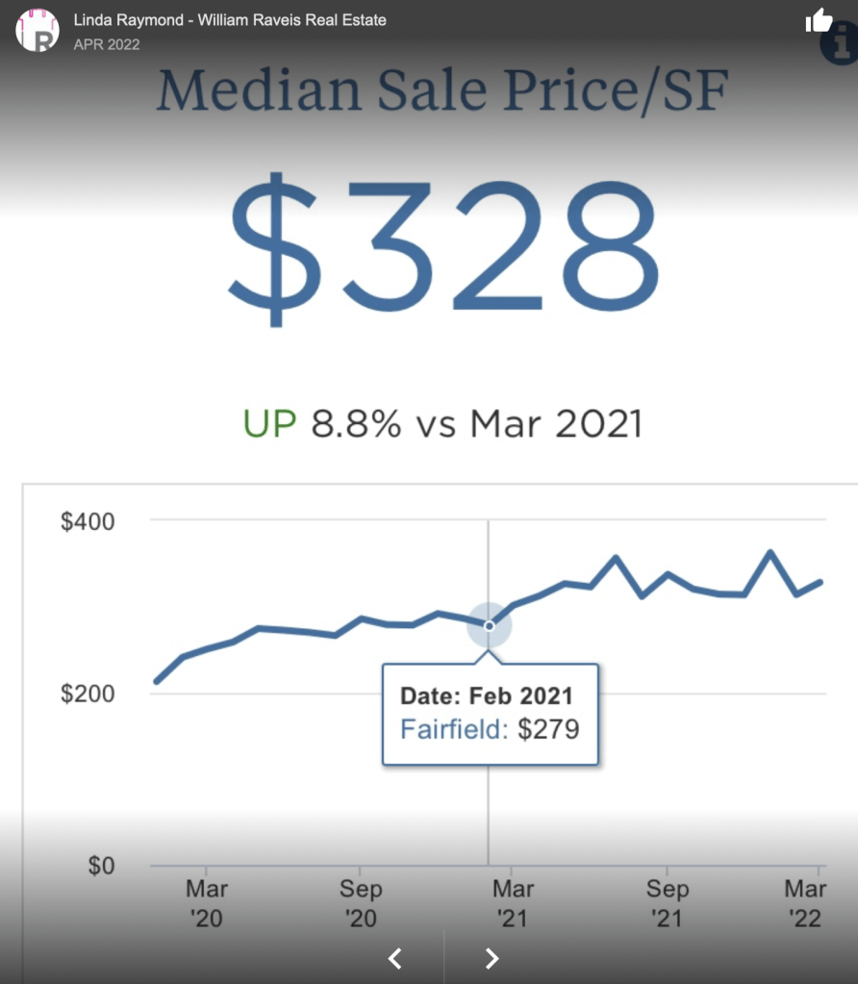Click the $200 y-axis label

tap(88, 694)
